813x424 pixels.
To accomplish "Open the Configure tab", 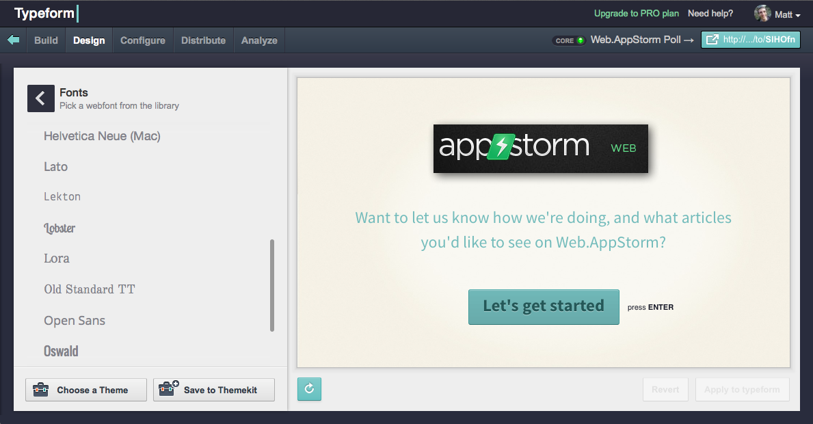I will click(x=143, y=40).
